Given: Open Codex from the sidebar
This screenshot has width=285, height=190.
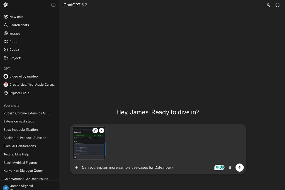Looking at the screenshot, I should [x=30, y=50].
